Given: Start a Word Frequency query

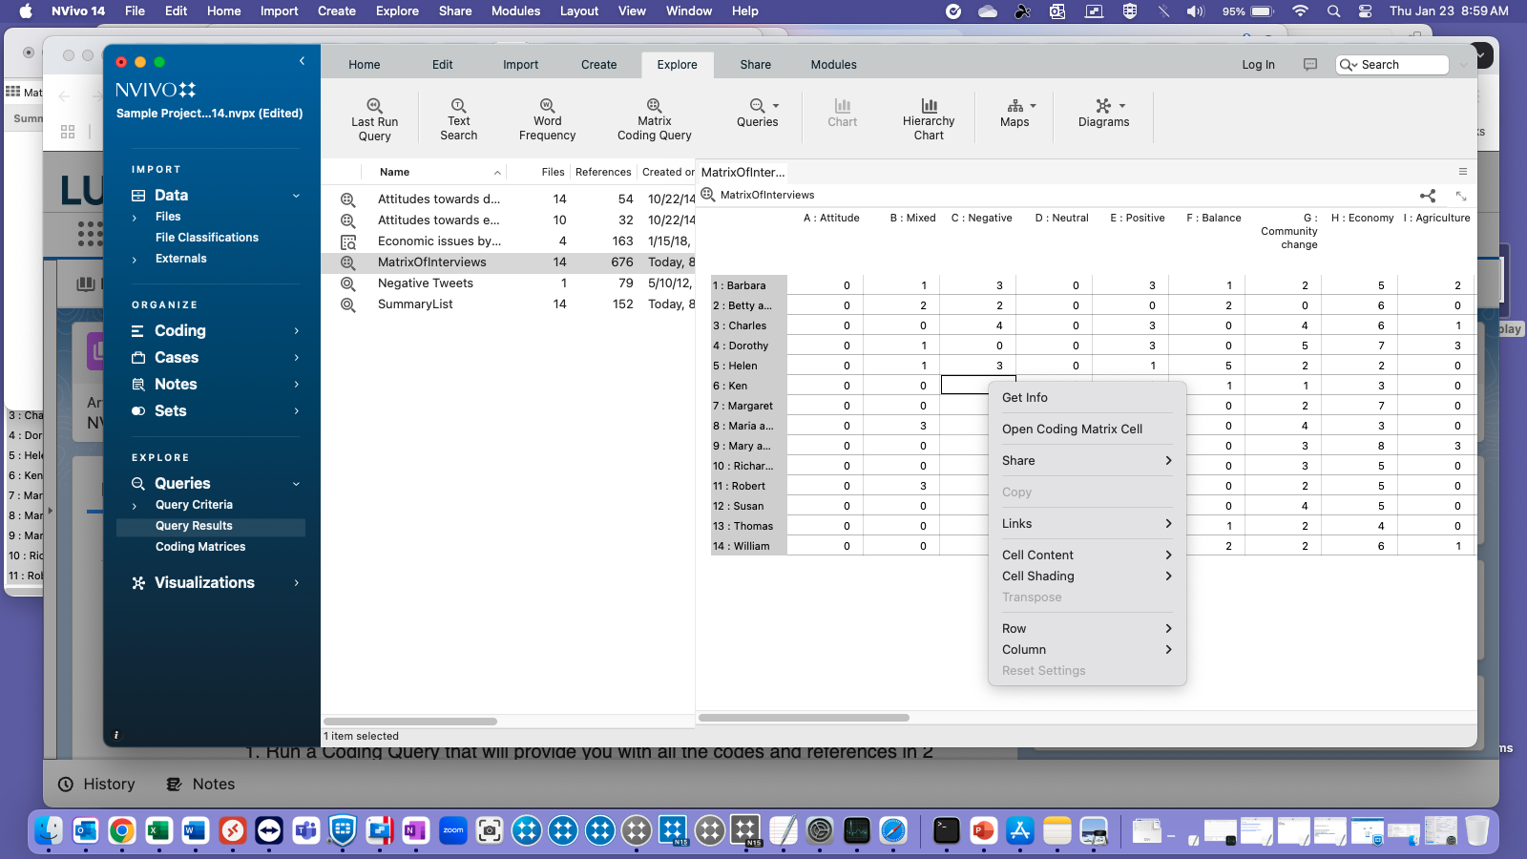Looking at the screenshot, I should point(546,116).
